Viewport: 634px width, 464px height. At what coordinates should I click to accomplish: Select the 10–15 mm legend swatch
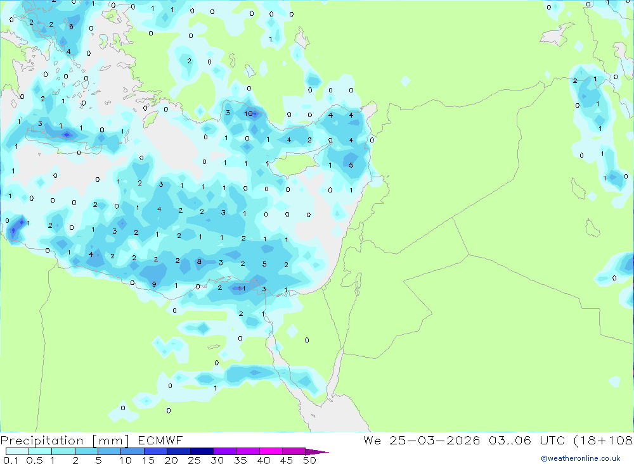pyautogui.click(x=133, y=451)
